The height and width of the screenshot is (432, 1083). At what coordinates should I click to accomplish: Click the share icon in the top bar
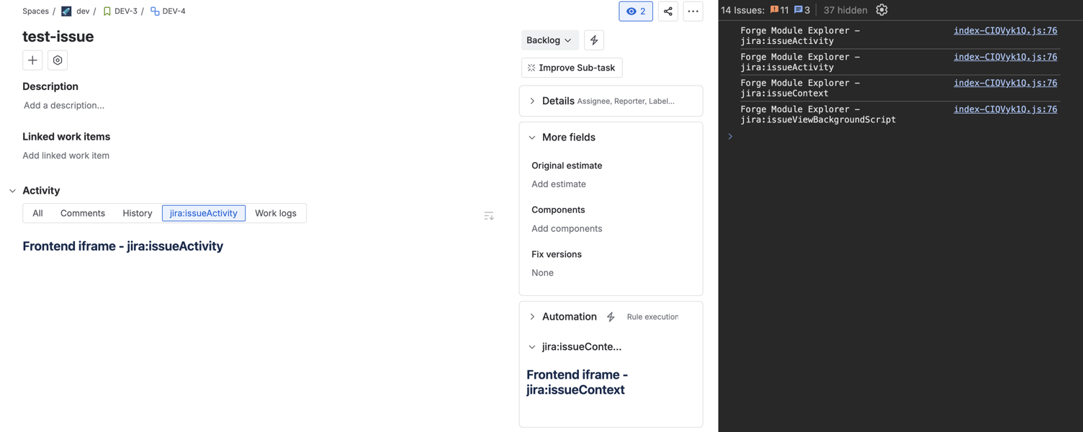click(668, 12)
